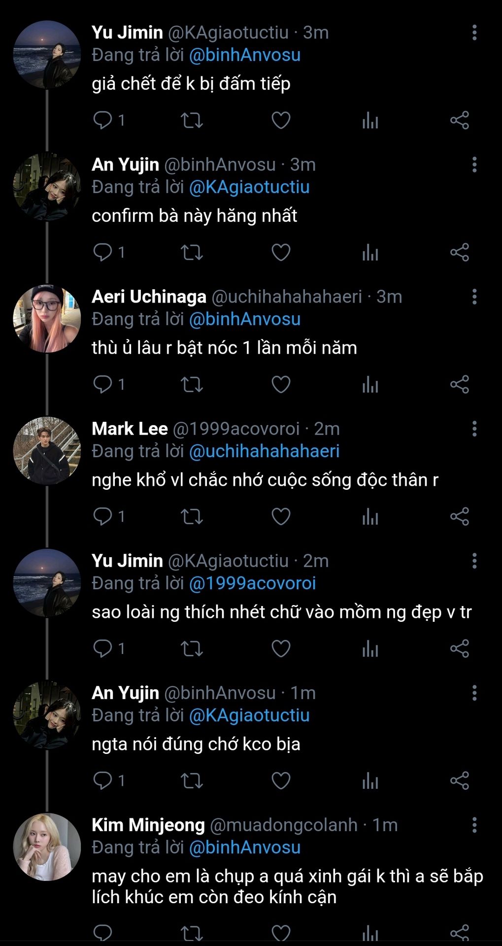Open Aeri Uchinaga's profile avatar
The width and height of the screenshot is (502, 946).
pos(47,318)
